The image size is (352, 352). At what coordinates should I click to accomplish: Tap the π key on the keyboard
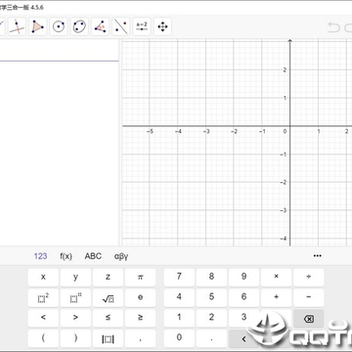tap(140, 278)
